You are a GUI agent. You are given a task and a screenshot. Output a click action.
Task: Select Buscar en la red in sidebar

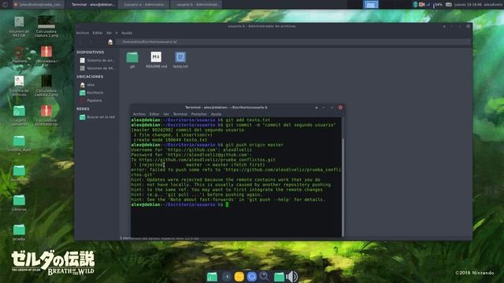(98, 117)
